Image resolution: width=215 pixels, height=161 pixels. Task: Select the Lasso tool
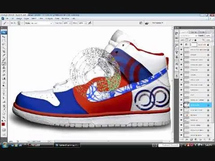4,44
